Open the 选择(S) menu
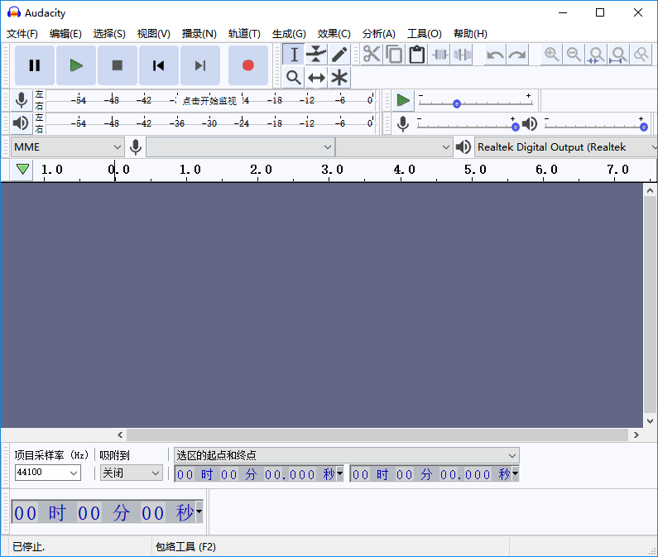 tap(109, 34)
